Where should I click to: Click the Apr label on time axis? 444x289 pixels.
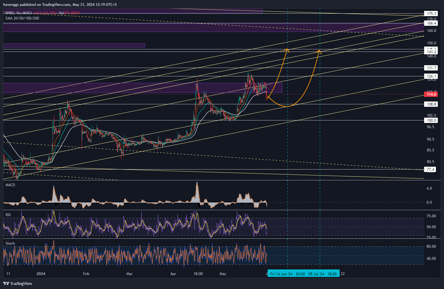173,274
